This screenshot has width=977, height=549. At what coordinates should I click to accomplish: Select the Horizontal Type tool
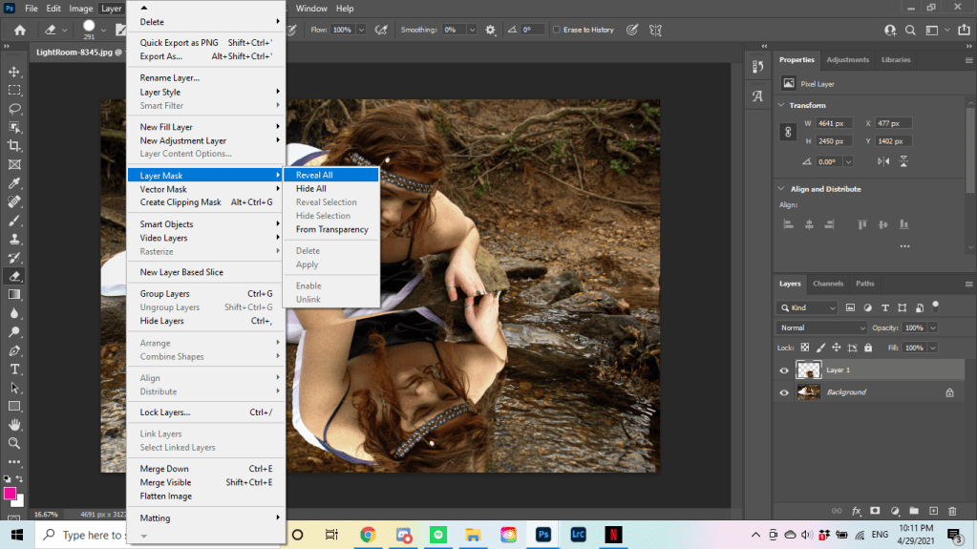click(14, 369)
